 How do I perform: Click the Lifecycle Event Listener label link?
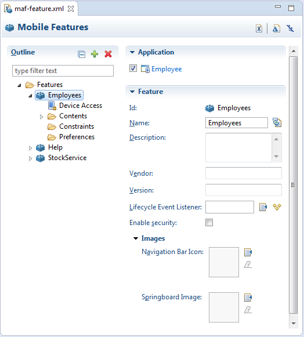point(165,207)
